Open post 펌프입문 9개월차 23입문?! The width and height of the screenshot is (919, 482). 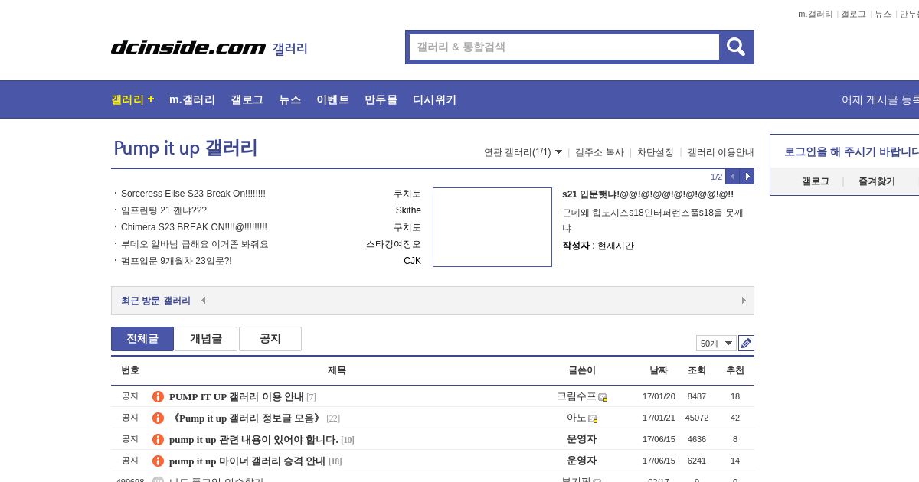pyautogui.click(x=176, y=261)
